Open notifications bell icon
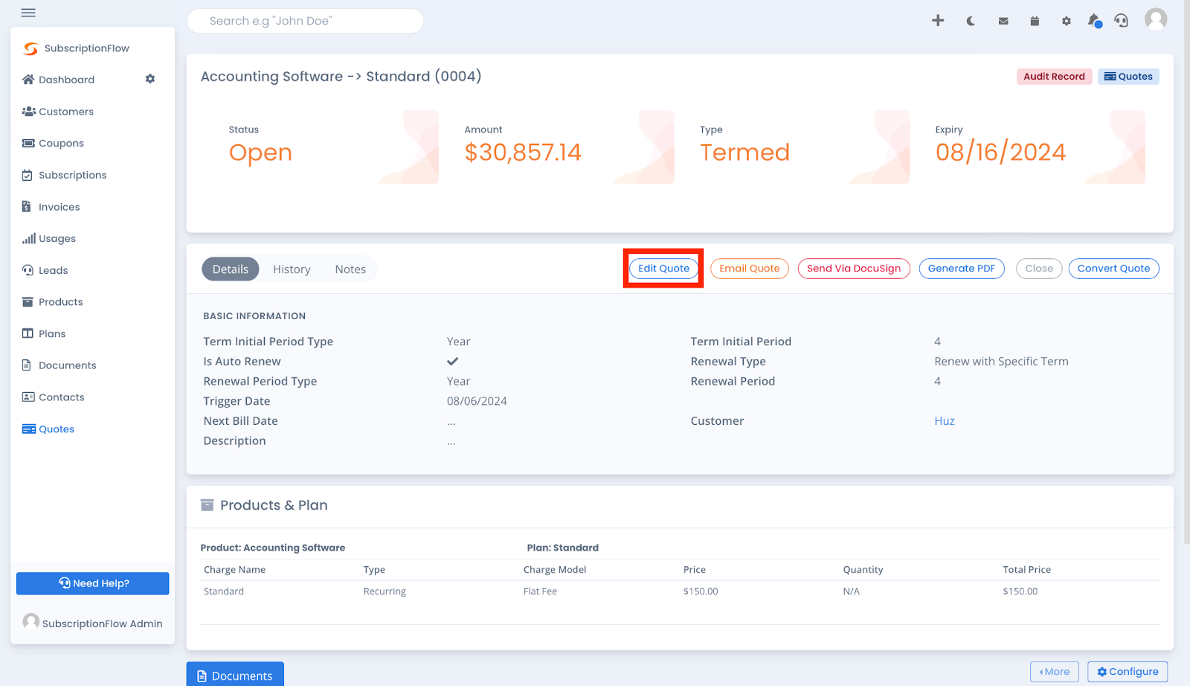The width and height of the screenshot is (1190, 686). (x=1094, y=21)
